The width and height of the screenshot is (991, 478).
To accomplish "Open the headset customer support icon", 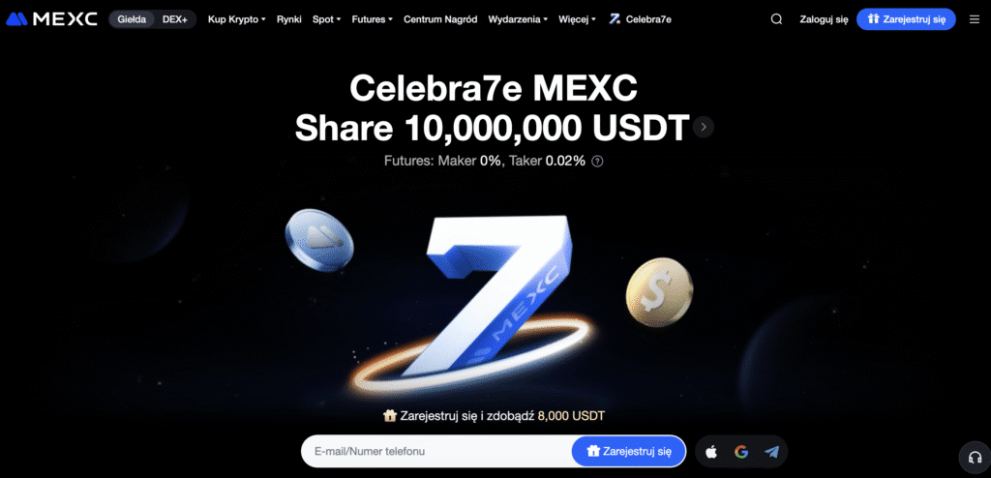I will 976,457.
